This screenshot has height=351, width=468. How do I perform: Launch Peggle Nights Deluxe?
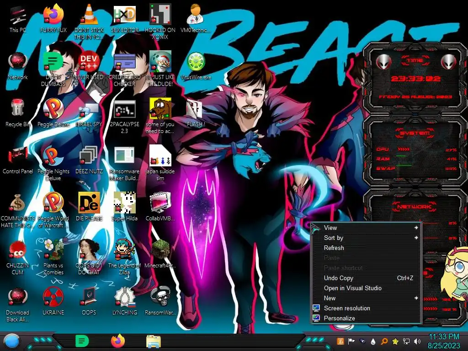(53, 163)
